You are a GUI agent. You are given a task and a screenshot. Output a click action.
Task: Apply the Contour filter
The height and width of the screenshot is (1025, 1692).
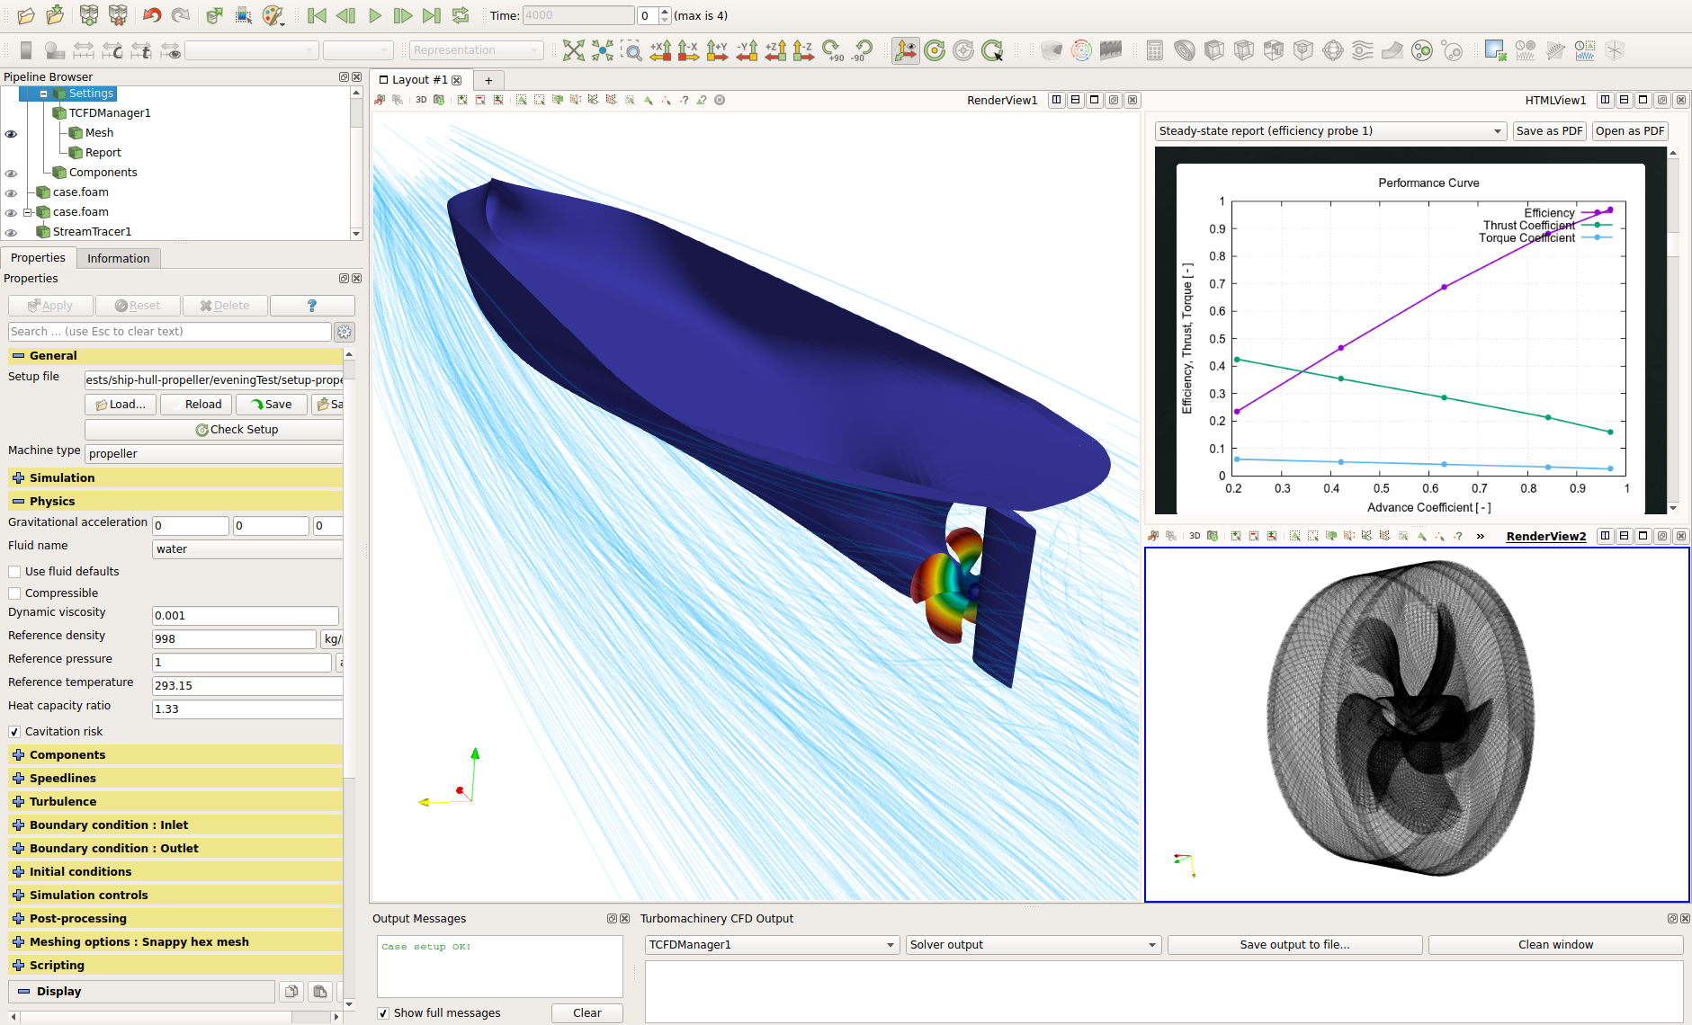click(x=1185, y=50)
